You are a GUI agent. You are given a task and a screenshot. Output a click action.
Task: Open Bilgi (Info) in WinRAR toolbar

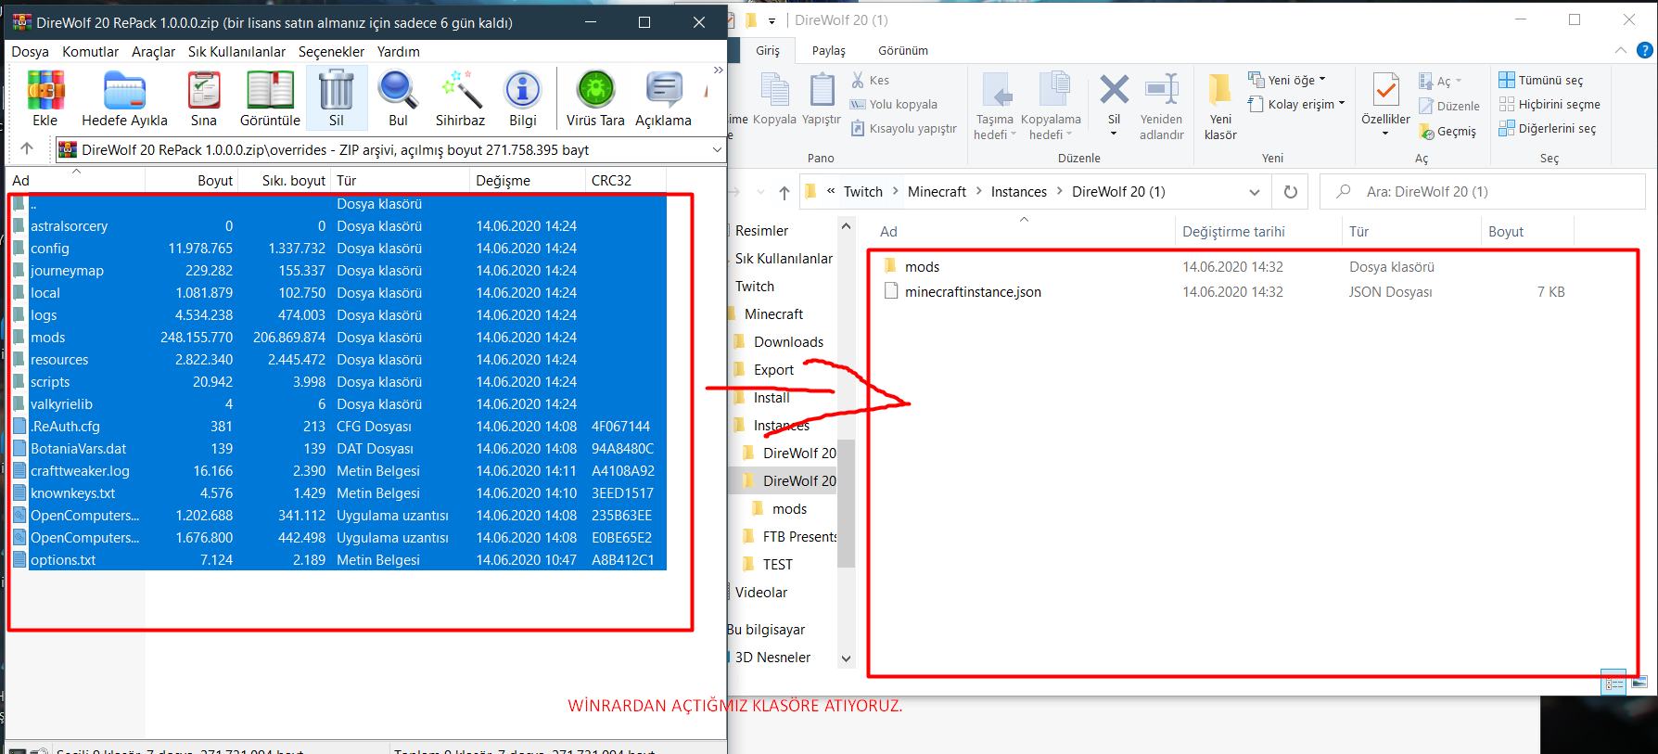(x=523, y=98)
